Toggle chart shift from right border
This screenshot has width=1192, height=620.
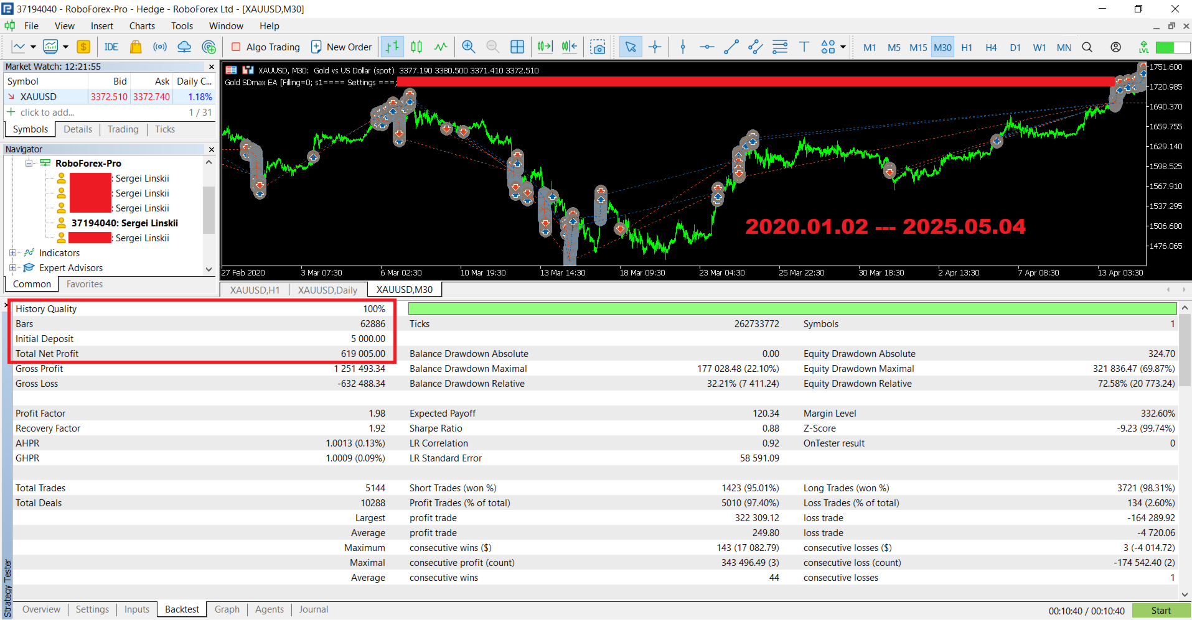tap(570, 47)
